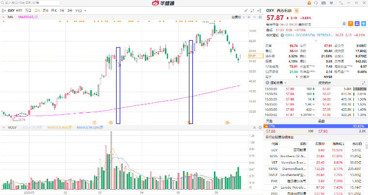The image size is (368, 195).
Task: Expand the trades panel with corner icon
Action: click(364, 83)
